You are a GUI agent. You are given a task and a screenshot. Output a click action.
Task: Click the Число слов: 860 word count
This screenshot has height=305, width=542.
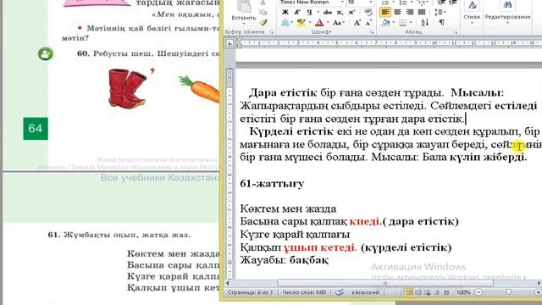coord(304,292)
